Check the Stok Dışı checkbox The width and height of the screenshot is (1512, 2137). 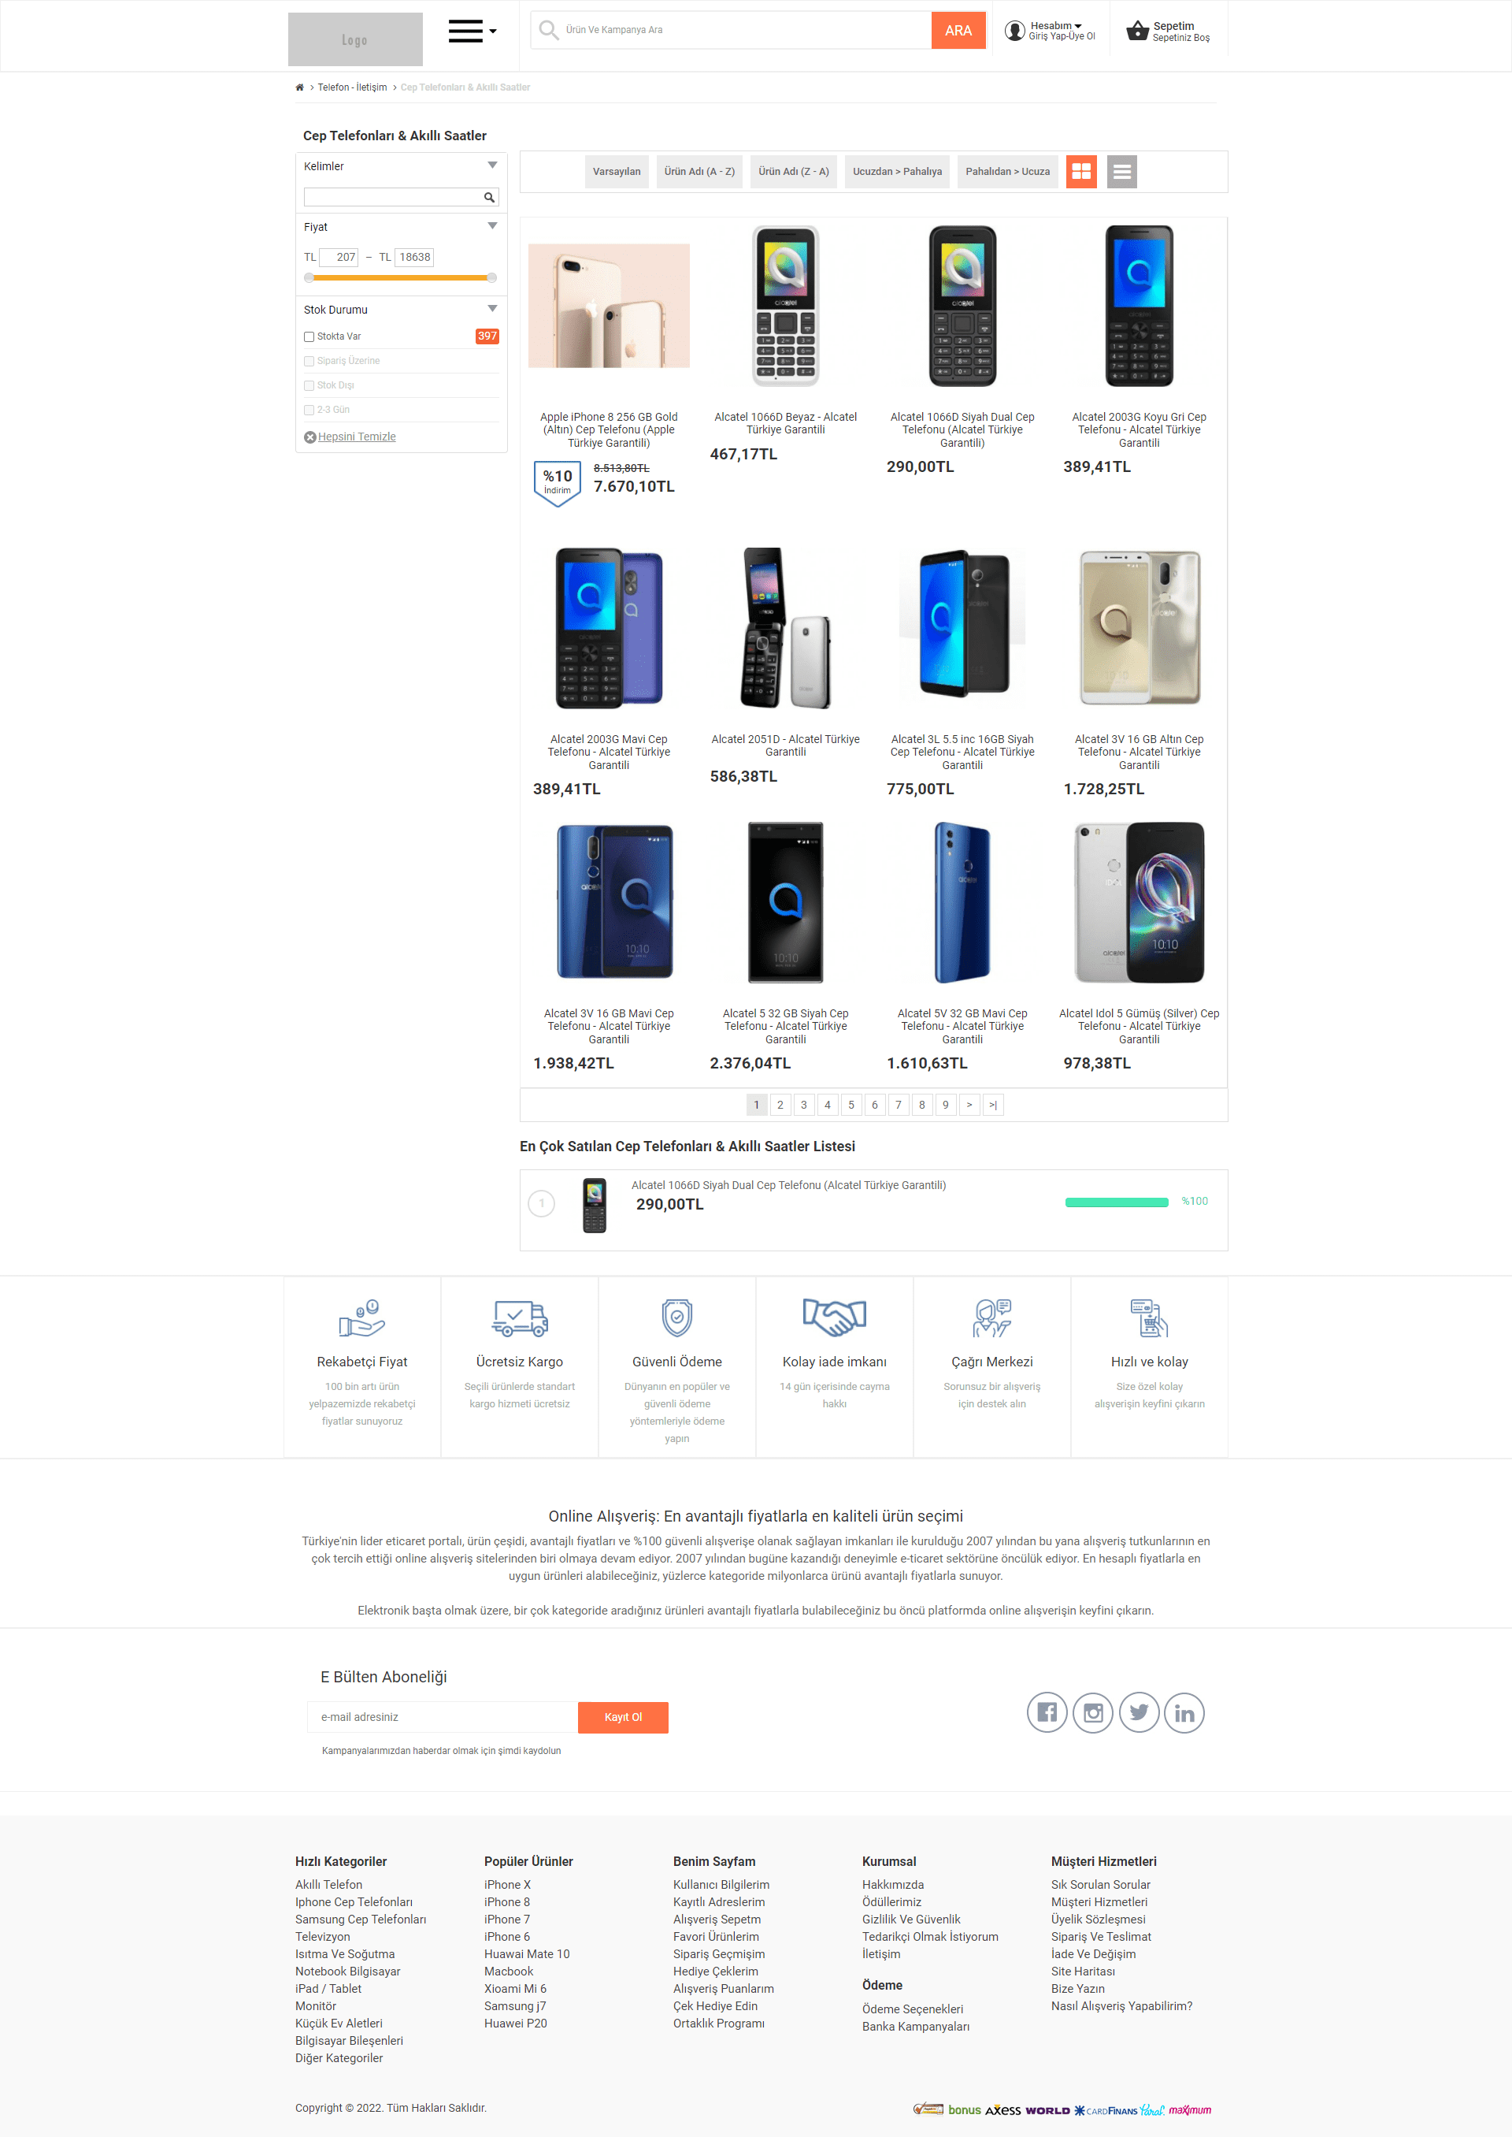[309, 385]
